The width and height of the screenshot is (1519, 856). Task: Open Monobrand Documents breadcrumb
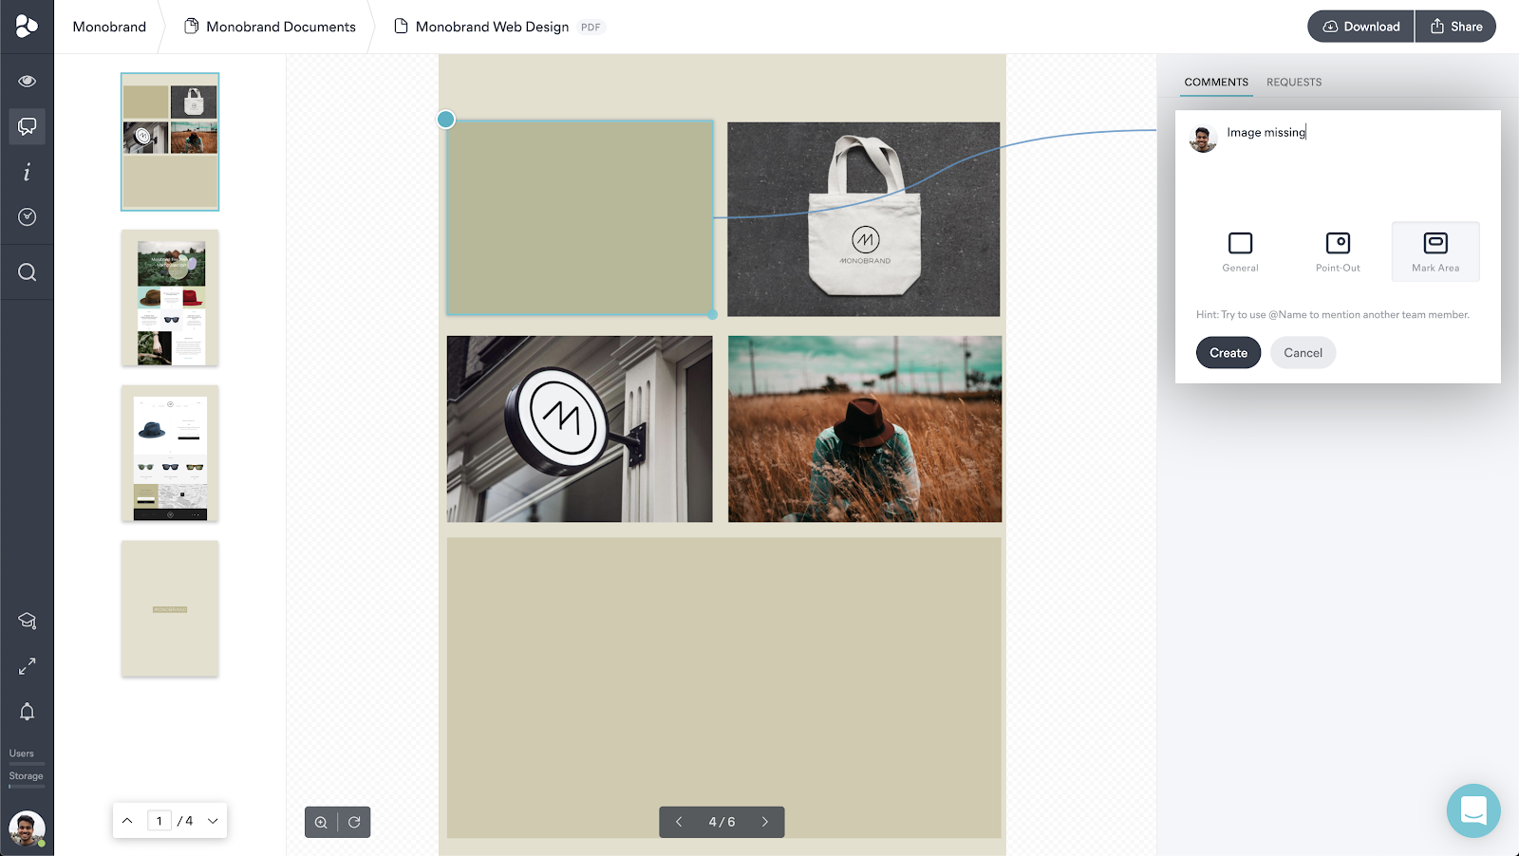[x=270, y=27]
